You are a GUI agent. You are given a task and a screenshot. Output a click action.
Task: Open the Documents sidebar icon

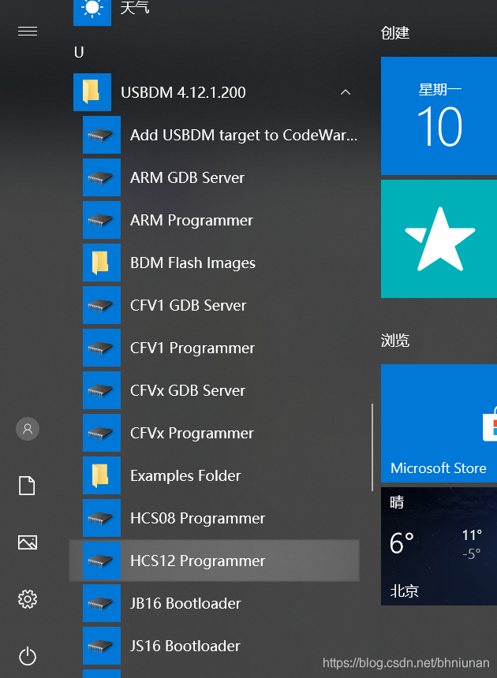coord(28,485)
